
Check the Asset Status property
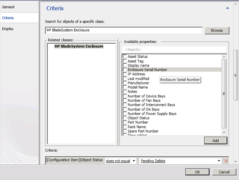[125, 57]
